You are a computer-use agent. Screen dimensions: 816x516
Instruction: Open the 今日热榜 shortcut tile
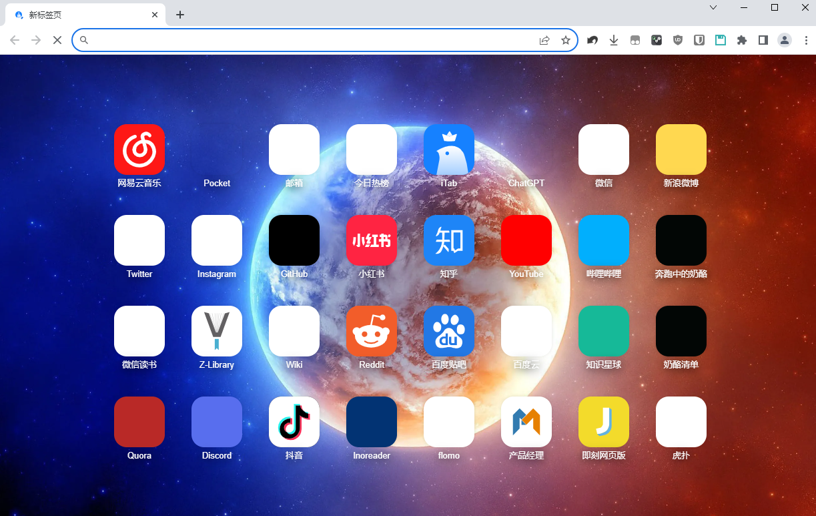pyautogui.click(x=372, y=150)
